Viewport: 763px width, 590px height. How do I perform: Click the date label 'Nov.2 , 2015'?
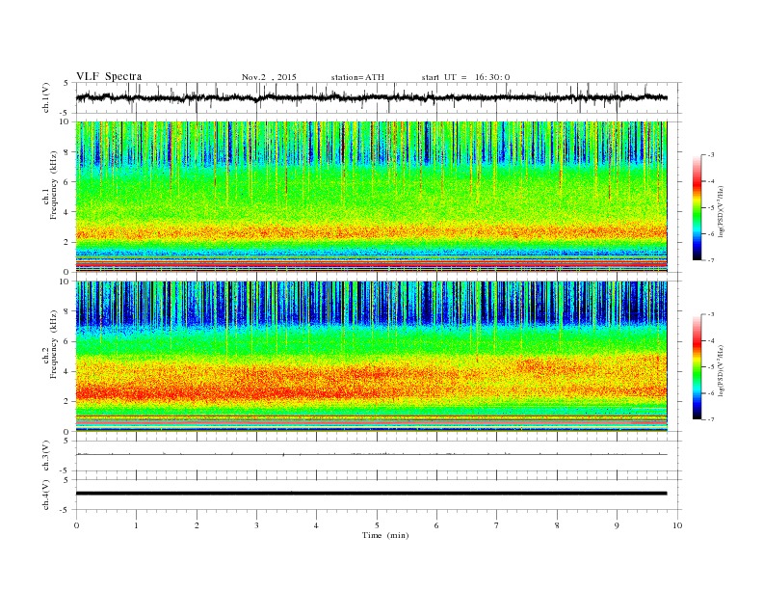click(x=269, y=77)
